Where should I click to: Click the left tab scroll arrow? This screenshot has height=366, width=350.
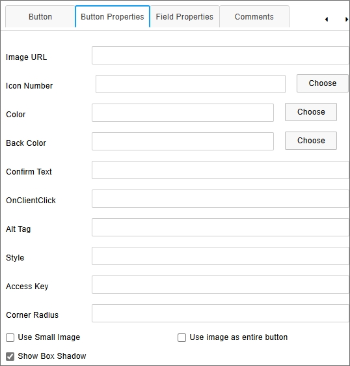tap(327, 20)
